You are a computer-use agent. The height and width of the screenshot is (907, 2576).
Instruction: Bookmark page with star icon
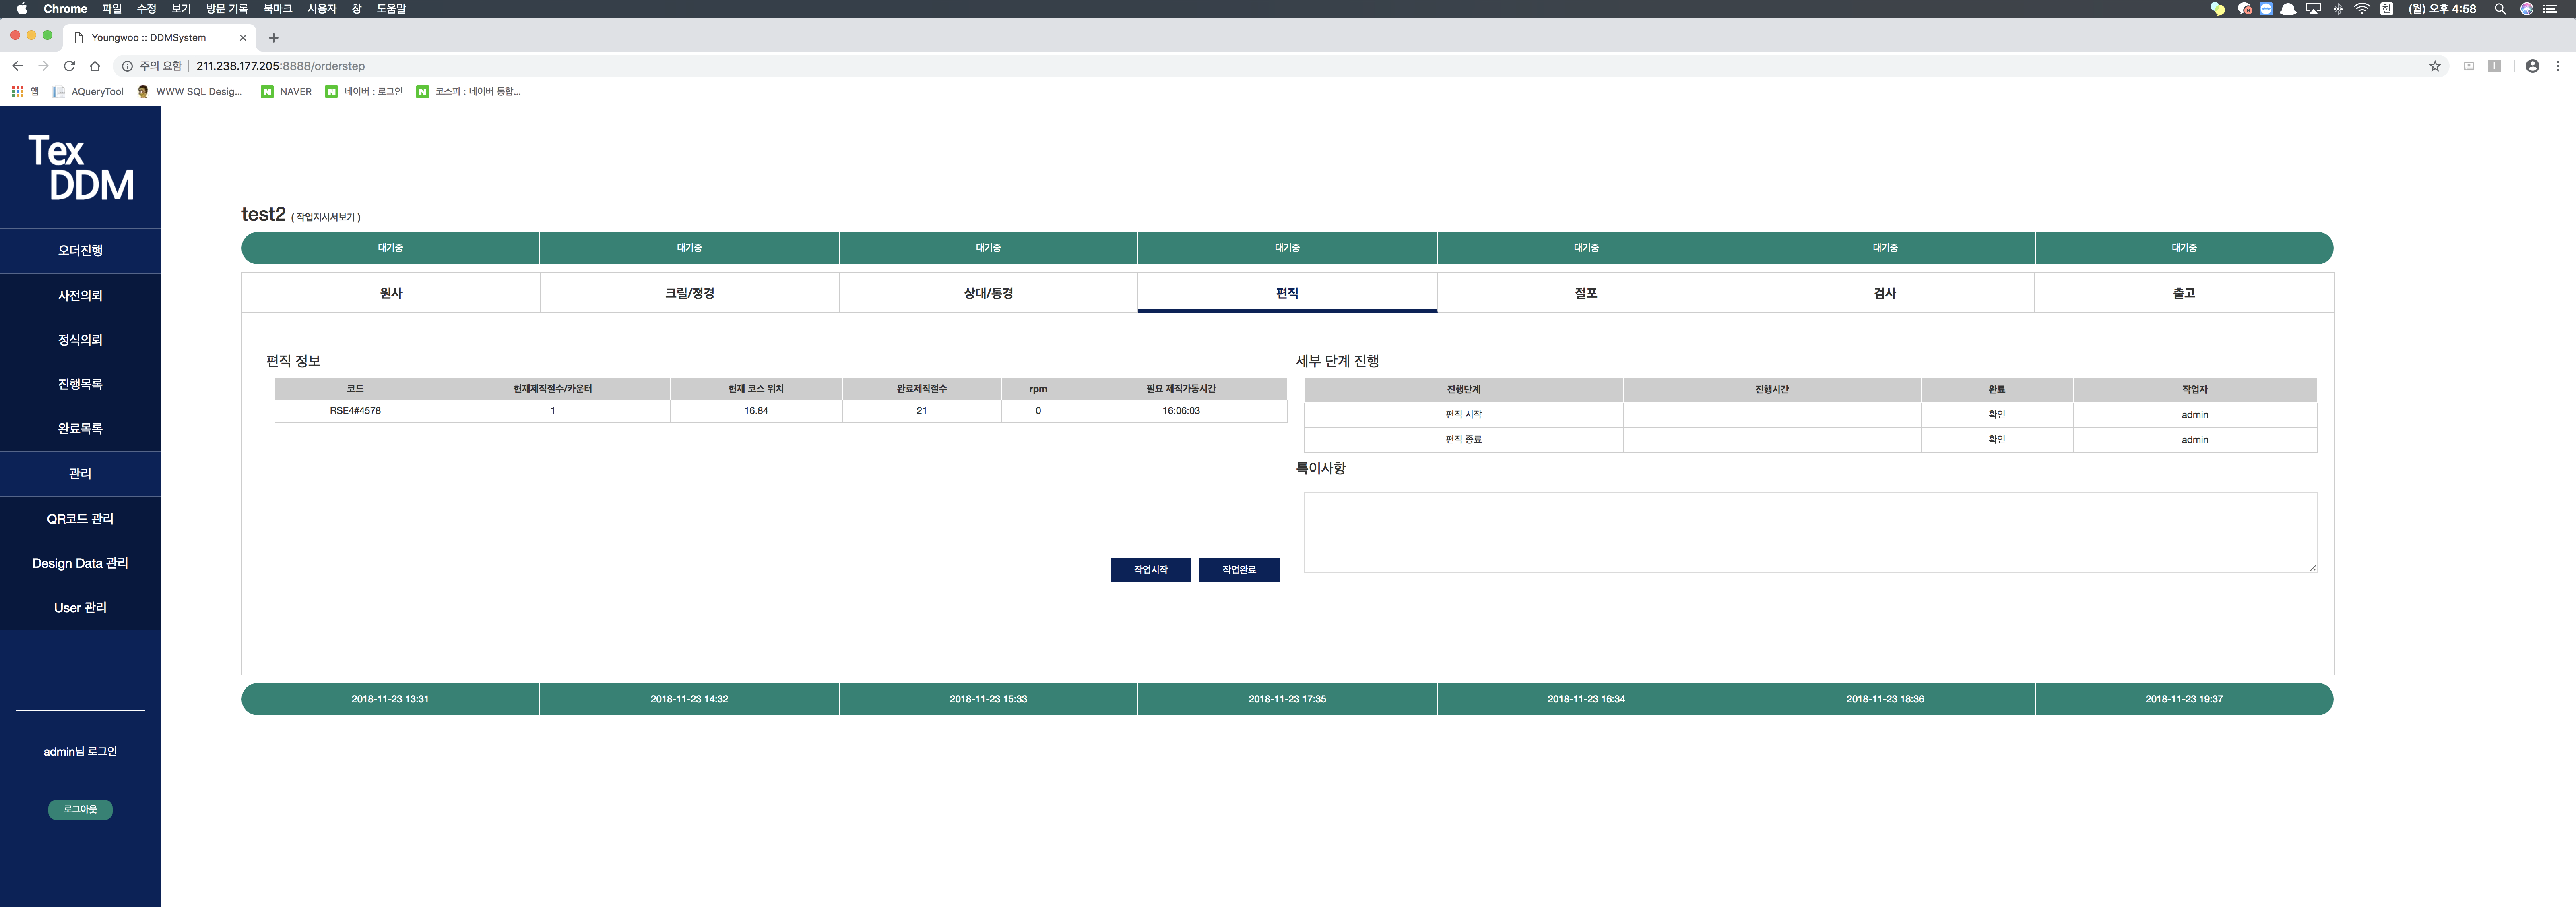click(x=2435, y=66)
